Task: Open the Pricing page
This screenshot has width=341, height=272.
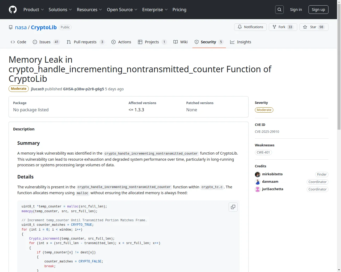Action: [179, 10]
